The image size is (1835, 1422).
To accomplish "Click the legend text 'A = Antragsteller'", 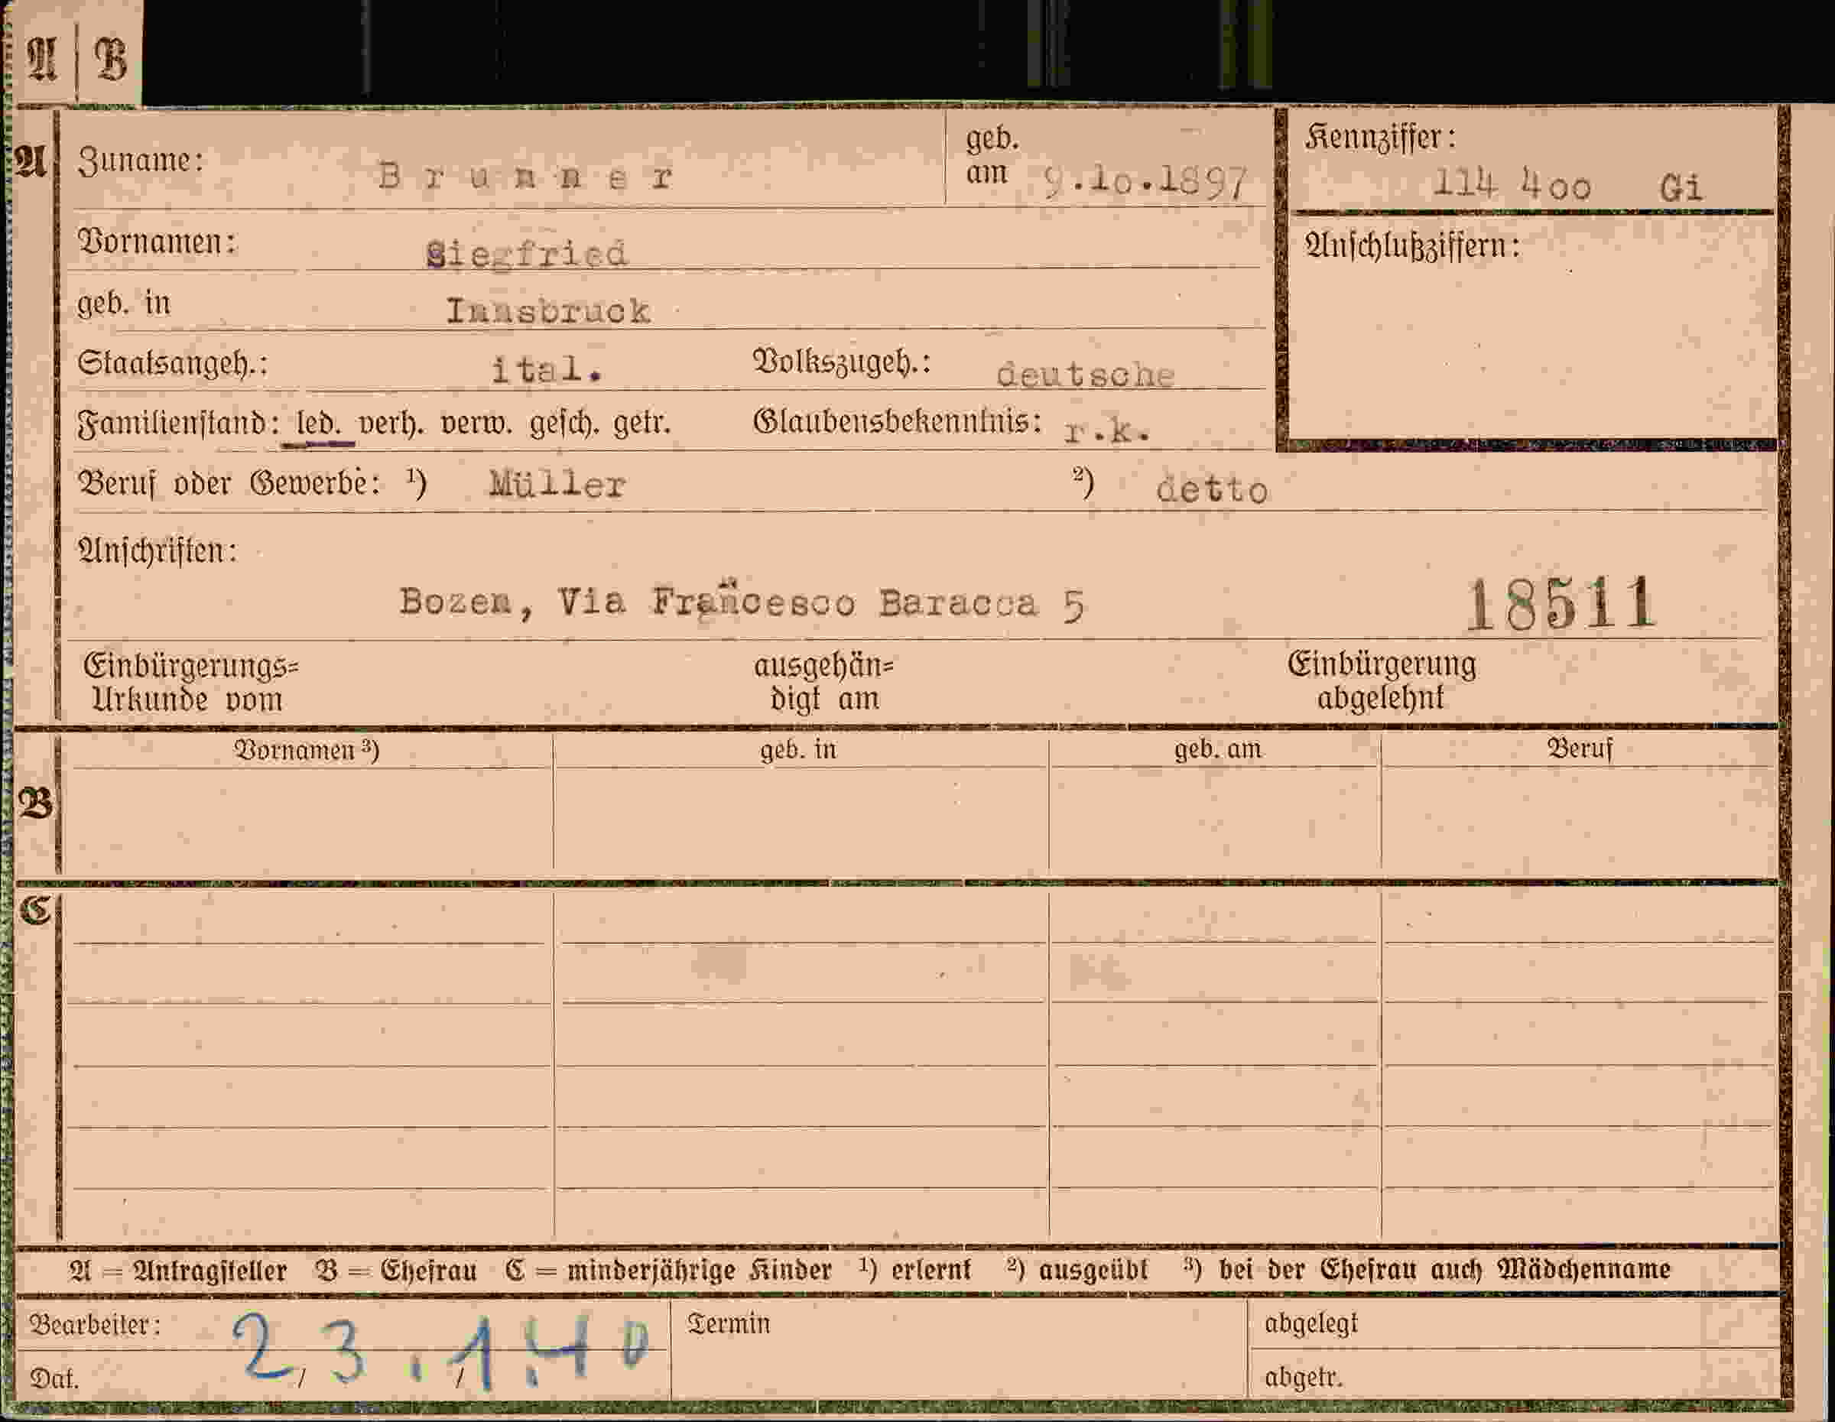I will coord(178,1270).
